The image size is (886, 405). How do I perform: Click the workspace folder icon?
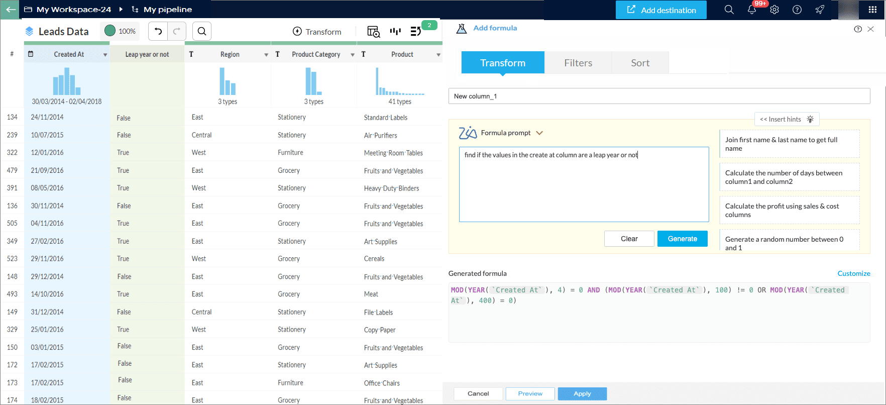click(x=28, y=10)
